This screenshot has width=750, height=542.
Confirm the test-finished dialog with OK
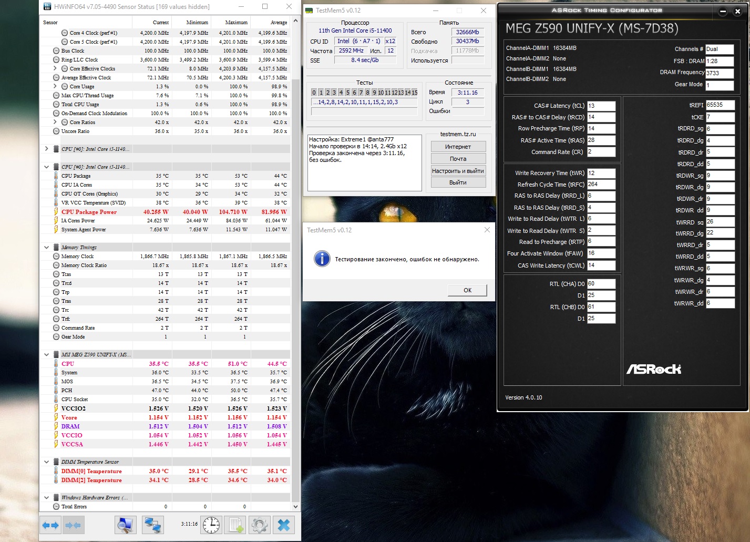467,290
